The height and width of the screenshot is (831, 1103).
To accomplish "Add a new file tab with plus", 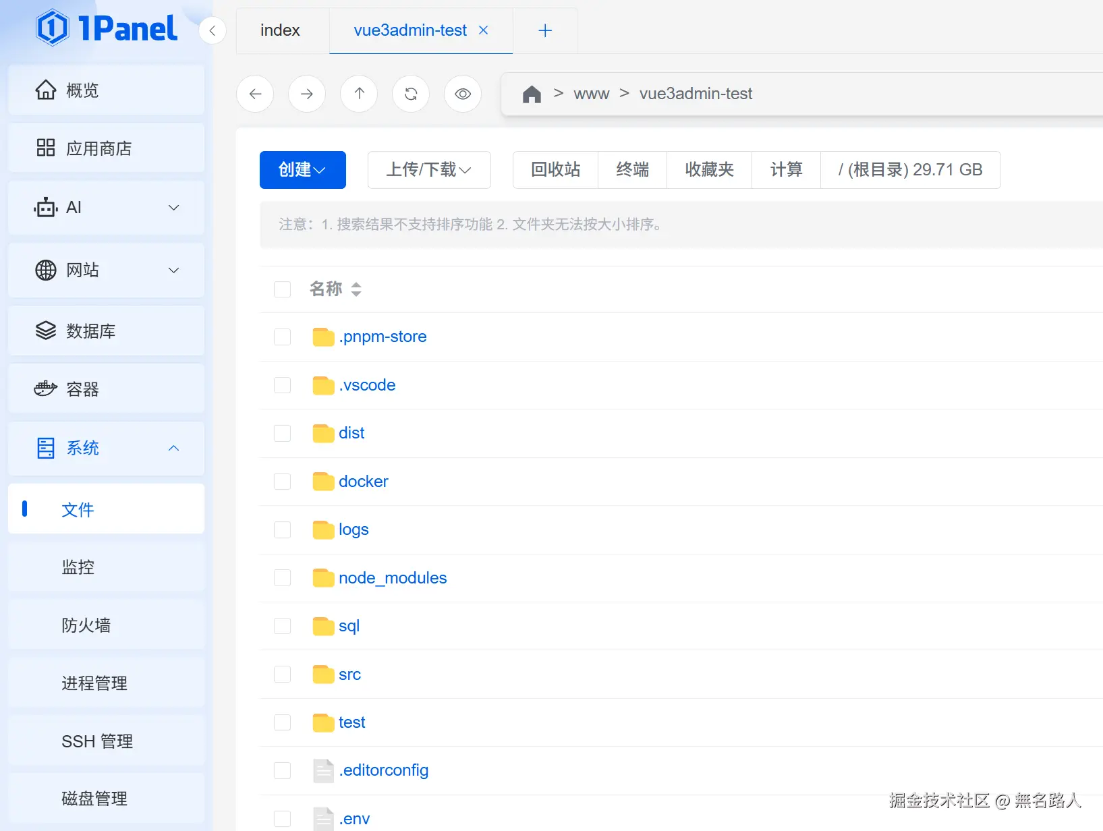I will (x=545, y=30).
